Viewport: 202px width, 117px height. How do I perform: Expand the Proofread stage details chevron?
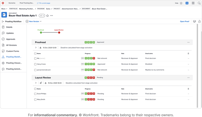tap(36, 48)
